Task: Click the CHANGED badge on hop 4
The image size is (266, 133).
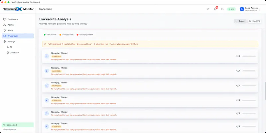Action: point(57,101)
